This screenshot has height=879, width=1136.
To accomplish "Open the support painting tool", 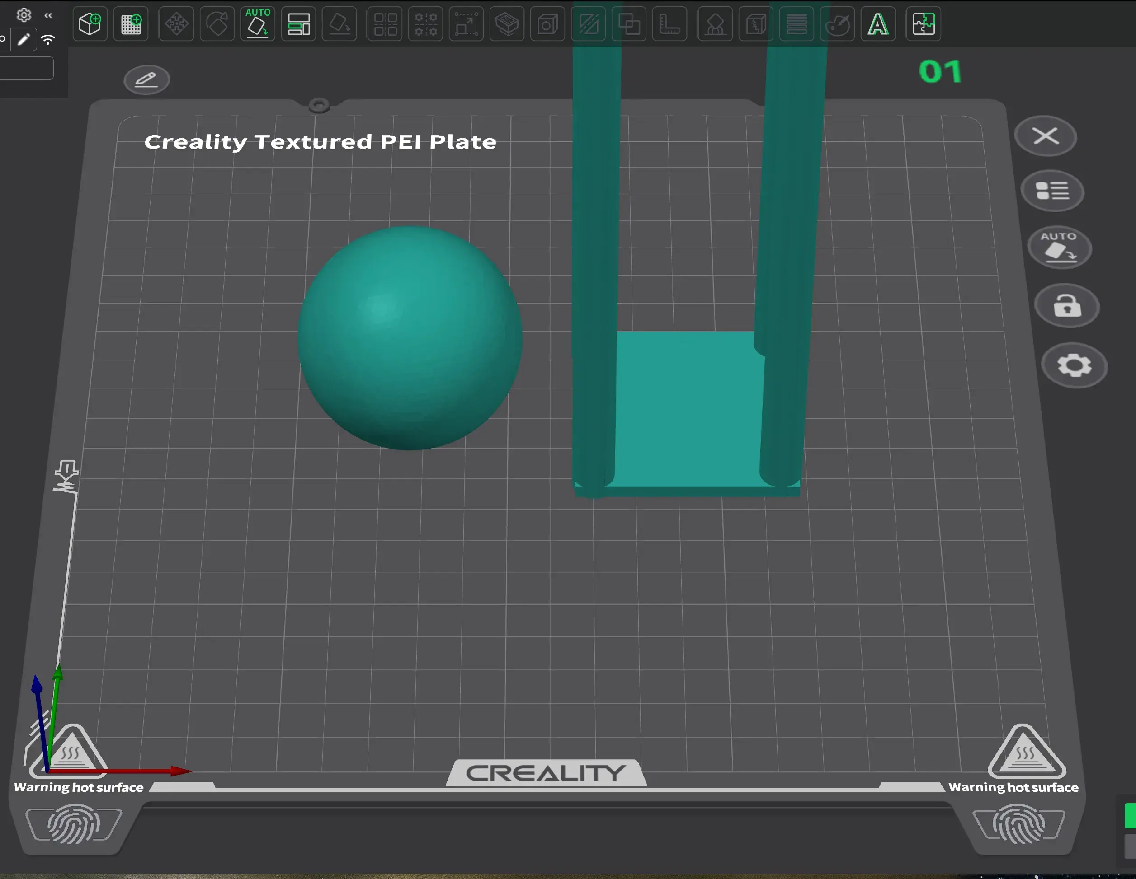I will (x=715, y=23).
